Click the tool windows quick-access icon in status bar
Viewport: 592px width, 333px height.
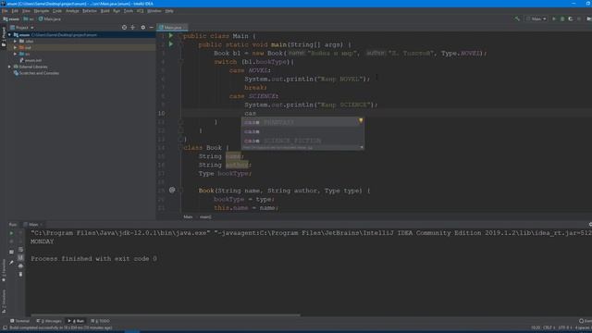(5, 328)
